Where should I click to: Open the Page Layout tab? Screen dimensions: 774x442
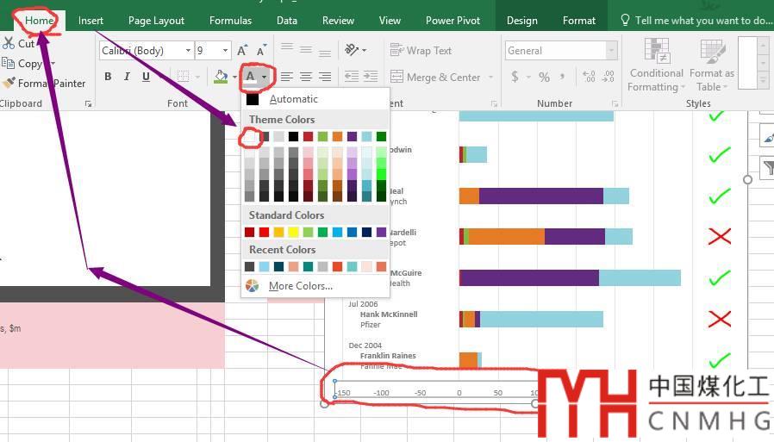pyautogui.click(x=156, y=20)
